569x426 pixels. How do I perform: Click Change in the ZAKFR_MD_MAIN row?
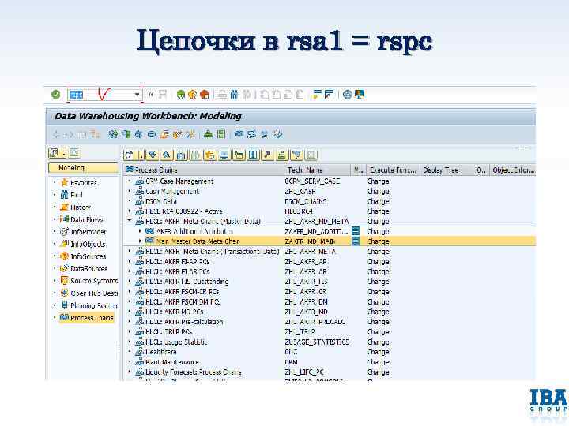tap(378, 241)
